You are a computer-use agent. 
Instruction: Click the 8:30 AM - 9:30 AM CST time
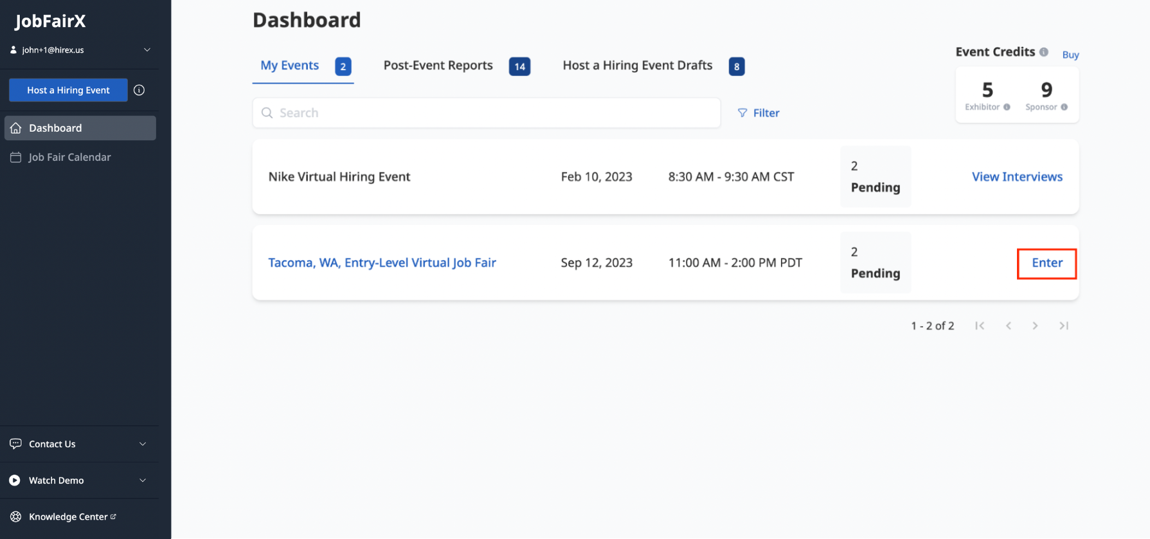[x=731, y=176]
